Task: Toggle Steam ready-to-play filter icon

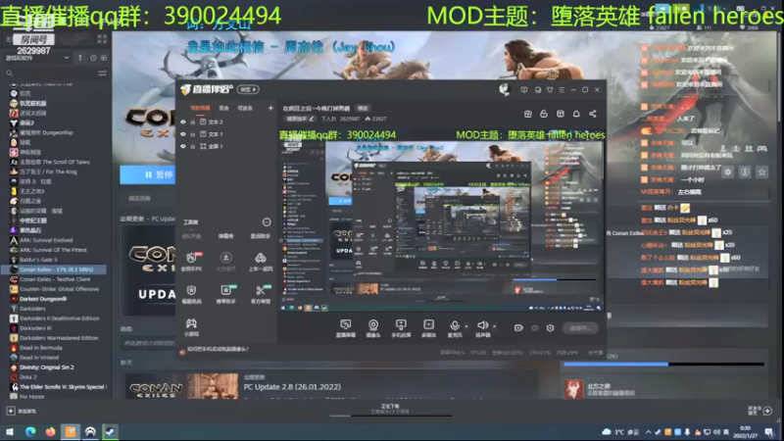Action: click(x=104, y=58)
